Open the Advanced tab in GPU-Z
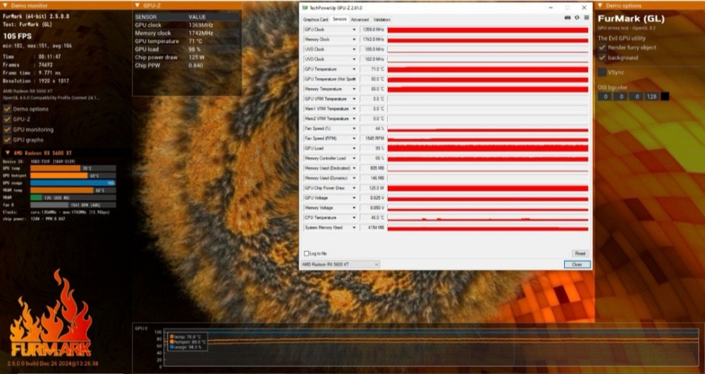This screenshot has width=705, height=374. pos(360,20)
